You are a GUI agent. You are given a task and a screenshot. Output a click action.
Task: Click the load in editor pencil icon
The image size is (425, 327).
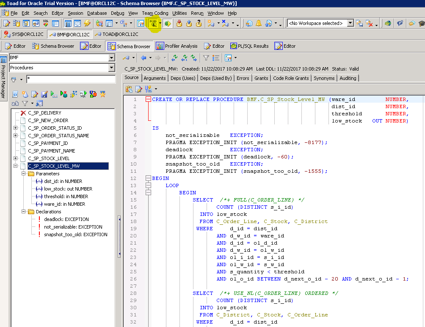click(34, 94)
